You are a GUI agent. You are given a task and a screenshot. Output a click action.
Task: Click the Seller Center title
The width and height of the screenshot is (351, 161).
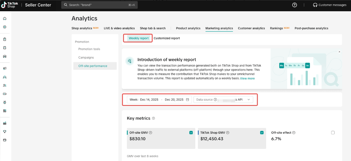[x=38, y=5]
